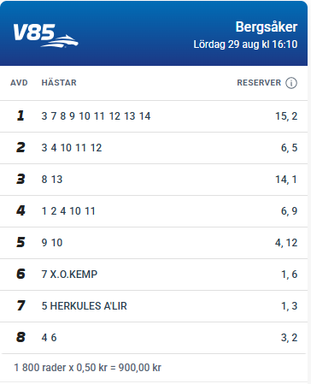Select leg 5 number badge

click(21, 243)
